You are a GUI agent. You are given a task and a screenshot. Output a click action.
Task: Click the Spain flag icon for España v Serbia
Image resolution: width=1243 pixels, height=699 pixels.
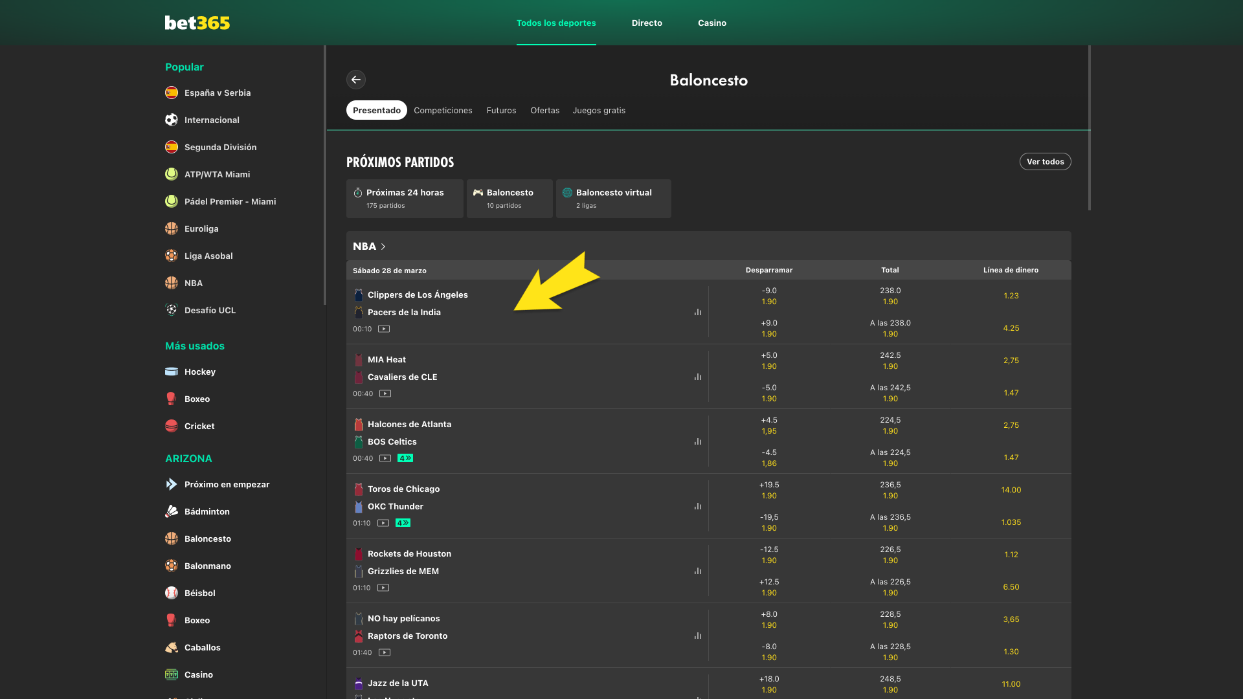[172, 93]
